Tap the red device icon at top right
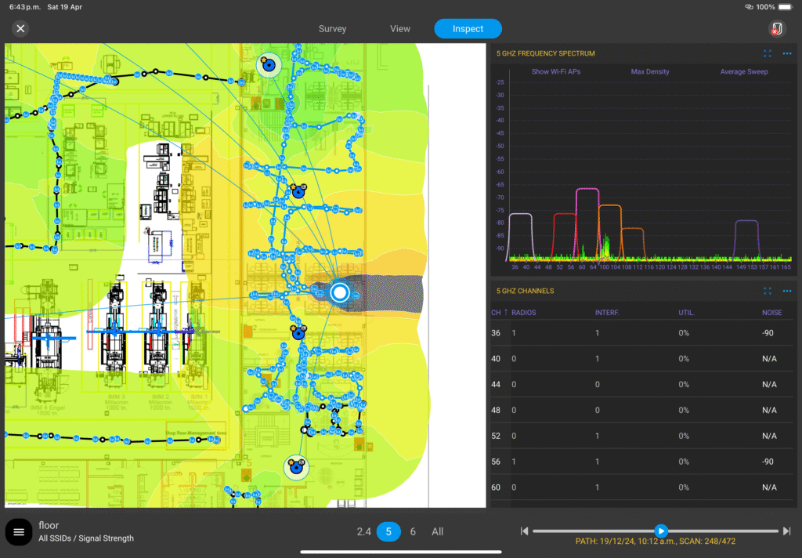This screenshot has width=802, height=558. coord(776,29)
